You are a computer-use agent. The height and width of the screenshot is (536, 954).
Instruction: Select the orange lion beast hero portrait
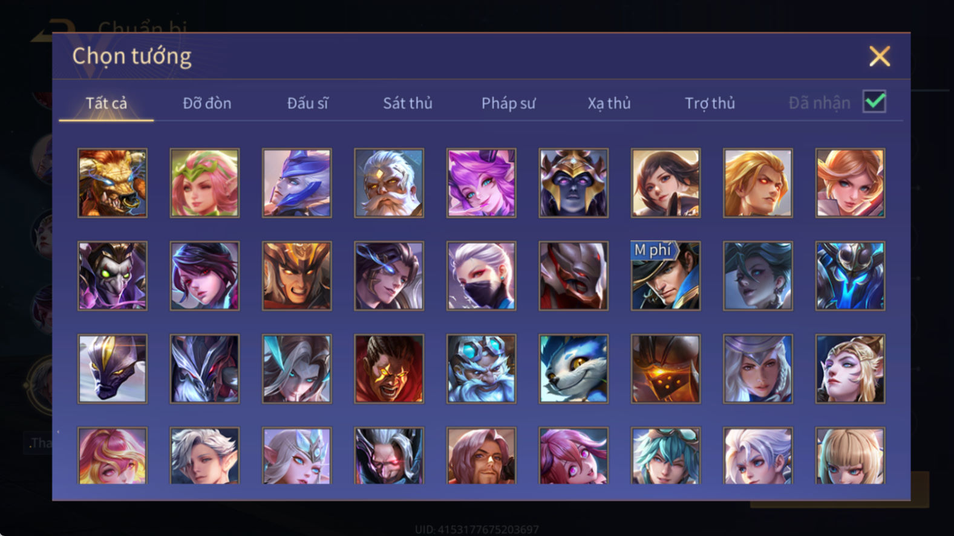click(x=113, y=183)
